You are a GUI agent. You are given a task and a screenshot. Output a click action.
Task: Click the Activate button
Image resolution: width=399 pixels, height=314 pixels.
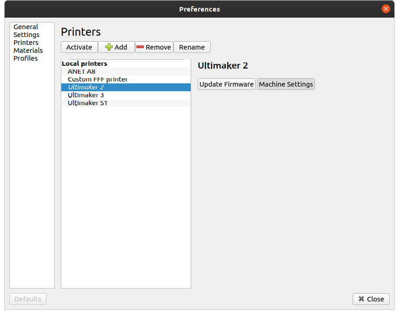[79, 47]
